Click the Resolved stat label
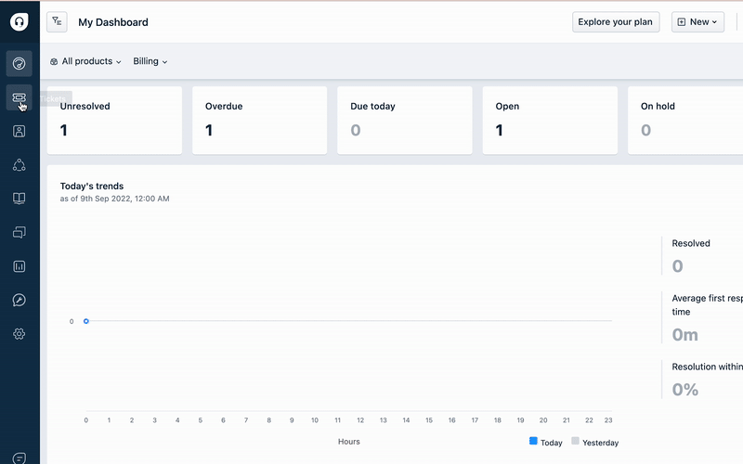 (x=691, y=243)
